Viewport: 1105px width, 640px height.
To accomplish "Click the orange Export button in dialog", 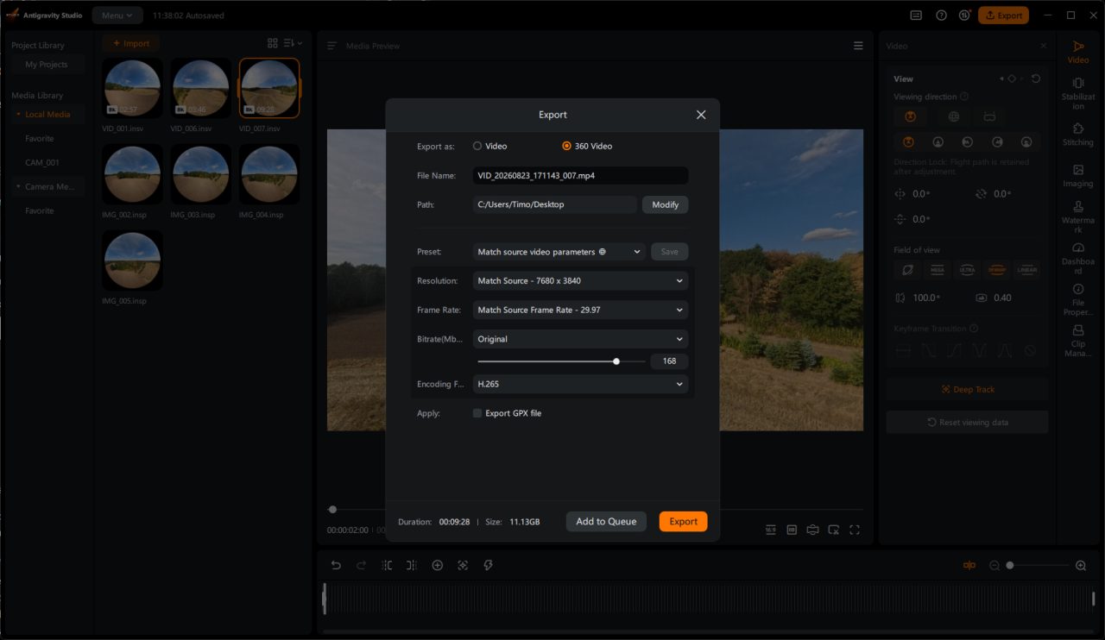I will (683, 521).
